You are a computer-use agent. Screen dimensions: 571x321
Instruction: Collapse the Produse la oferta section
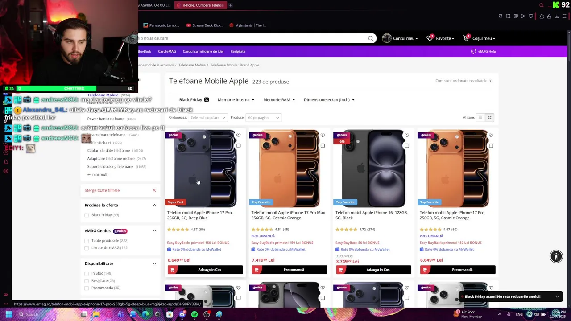[x=154, y=205]
